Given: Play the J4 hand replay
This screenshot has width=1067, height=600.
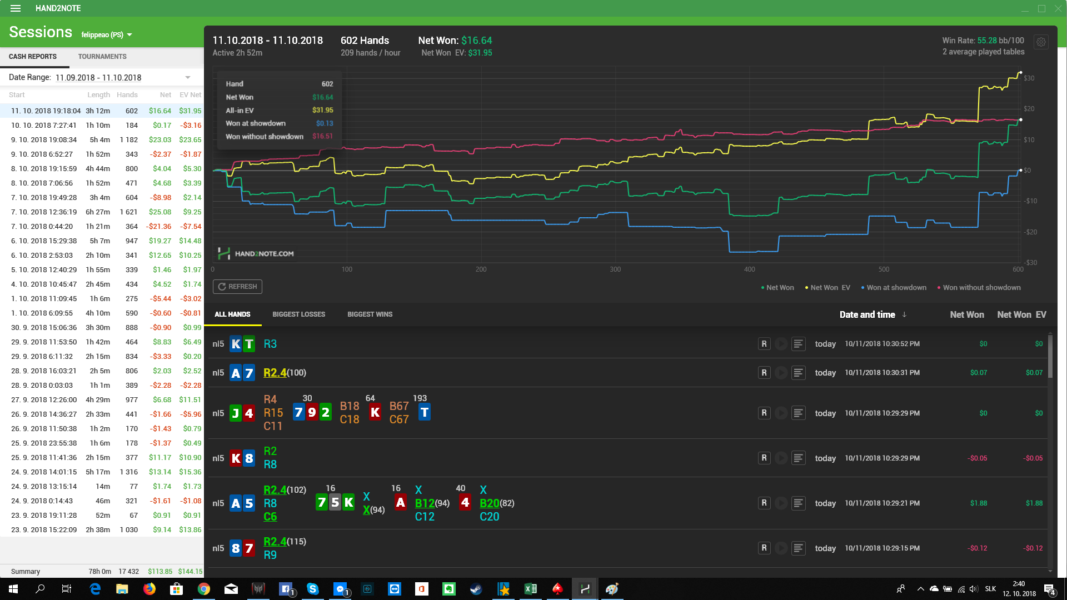Looking at the screenshot, I should (x=781, y=413).
